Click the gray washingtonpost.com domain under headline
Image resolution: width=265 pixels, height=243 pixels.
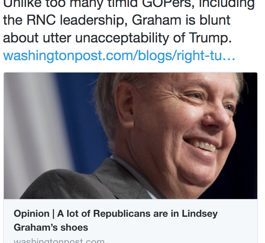tap(59, 240)
